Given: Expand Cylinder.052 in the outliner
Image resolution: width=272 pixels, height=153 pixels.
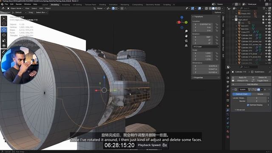Looking at the screenshot, I should (x=236, y=38).
